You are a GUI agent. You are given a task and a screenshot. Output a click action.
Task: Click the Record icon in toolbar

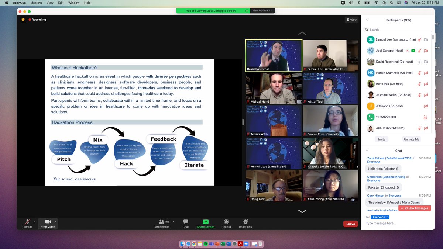click(x=226, y=221)
